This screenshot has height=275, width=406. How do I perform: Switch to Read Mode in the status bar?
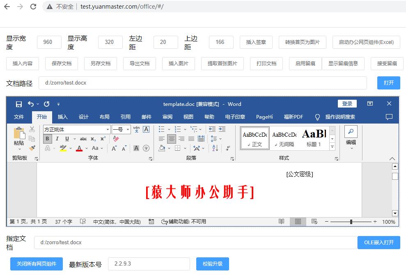point(281,222)
